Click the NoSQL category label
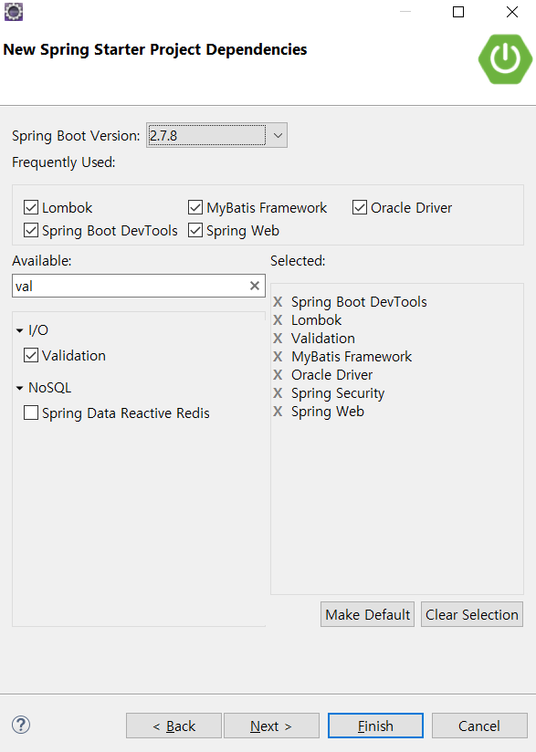The width and height of the screenshot is (536, 752). (x=50, y=388)
